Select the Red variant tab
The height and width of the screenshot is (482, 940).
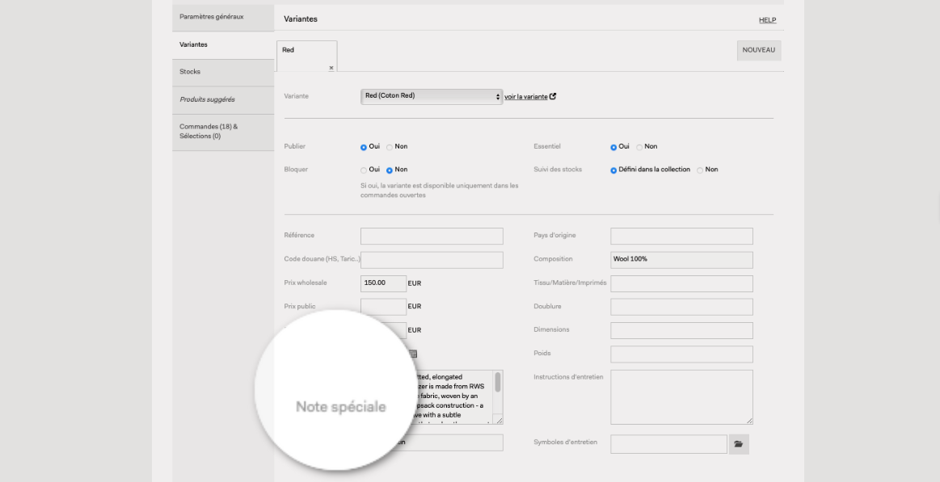[307, 56]
